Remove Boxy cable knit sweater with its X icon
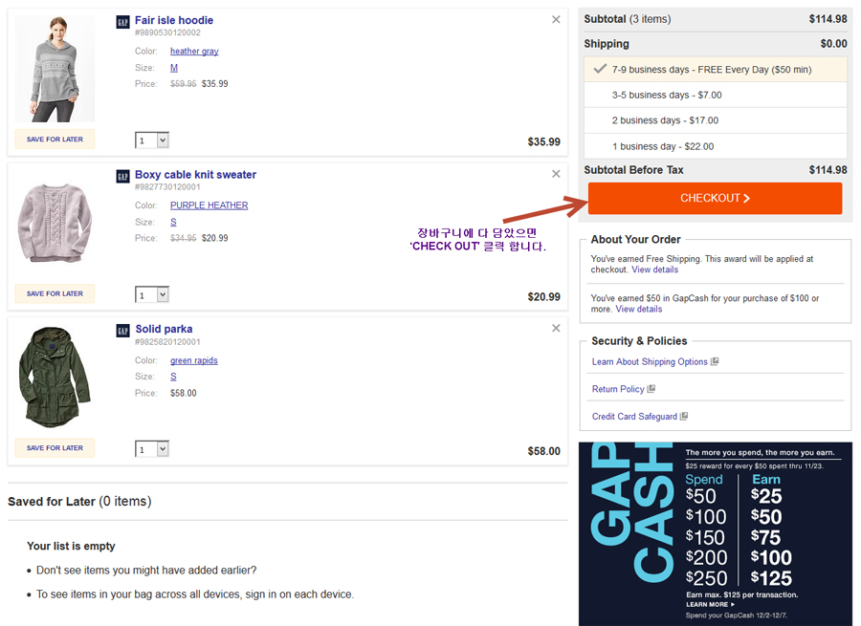 tap(556, 174)
